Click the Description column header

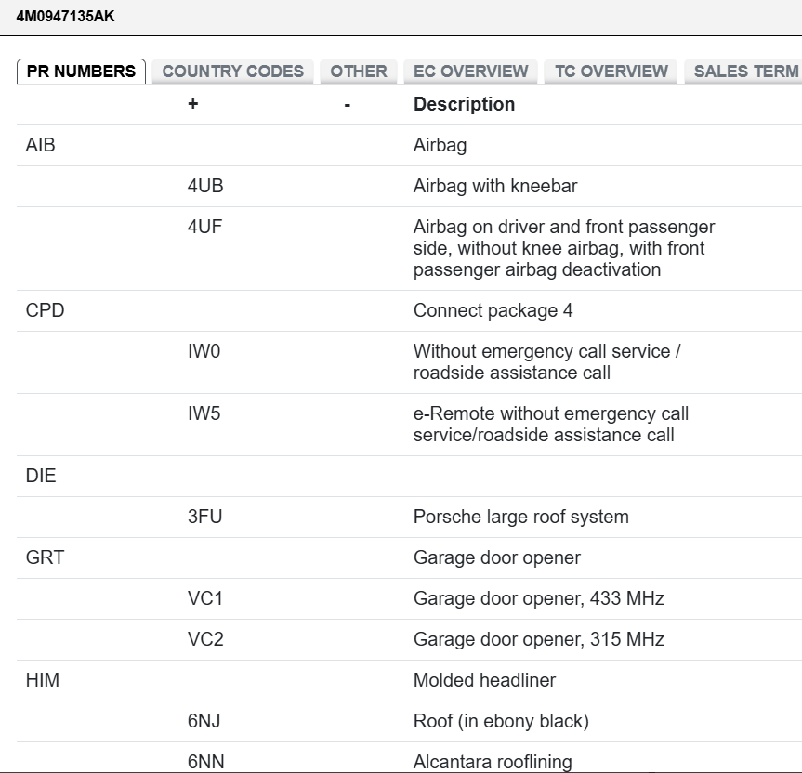pos(464,104)
